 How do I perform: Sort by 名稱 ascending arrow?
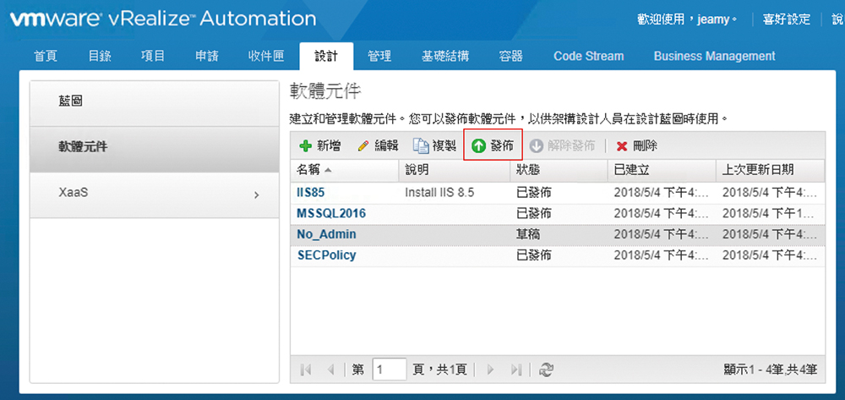point(328,170)
